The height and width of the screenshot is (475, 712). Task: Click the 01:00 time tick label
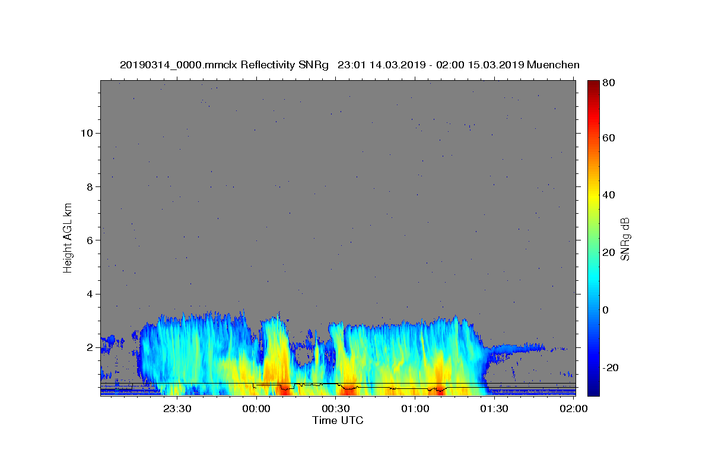click(x=415, y=408)
